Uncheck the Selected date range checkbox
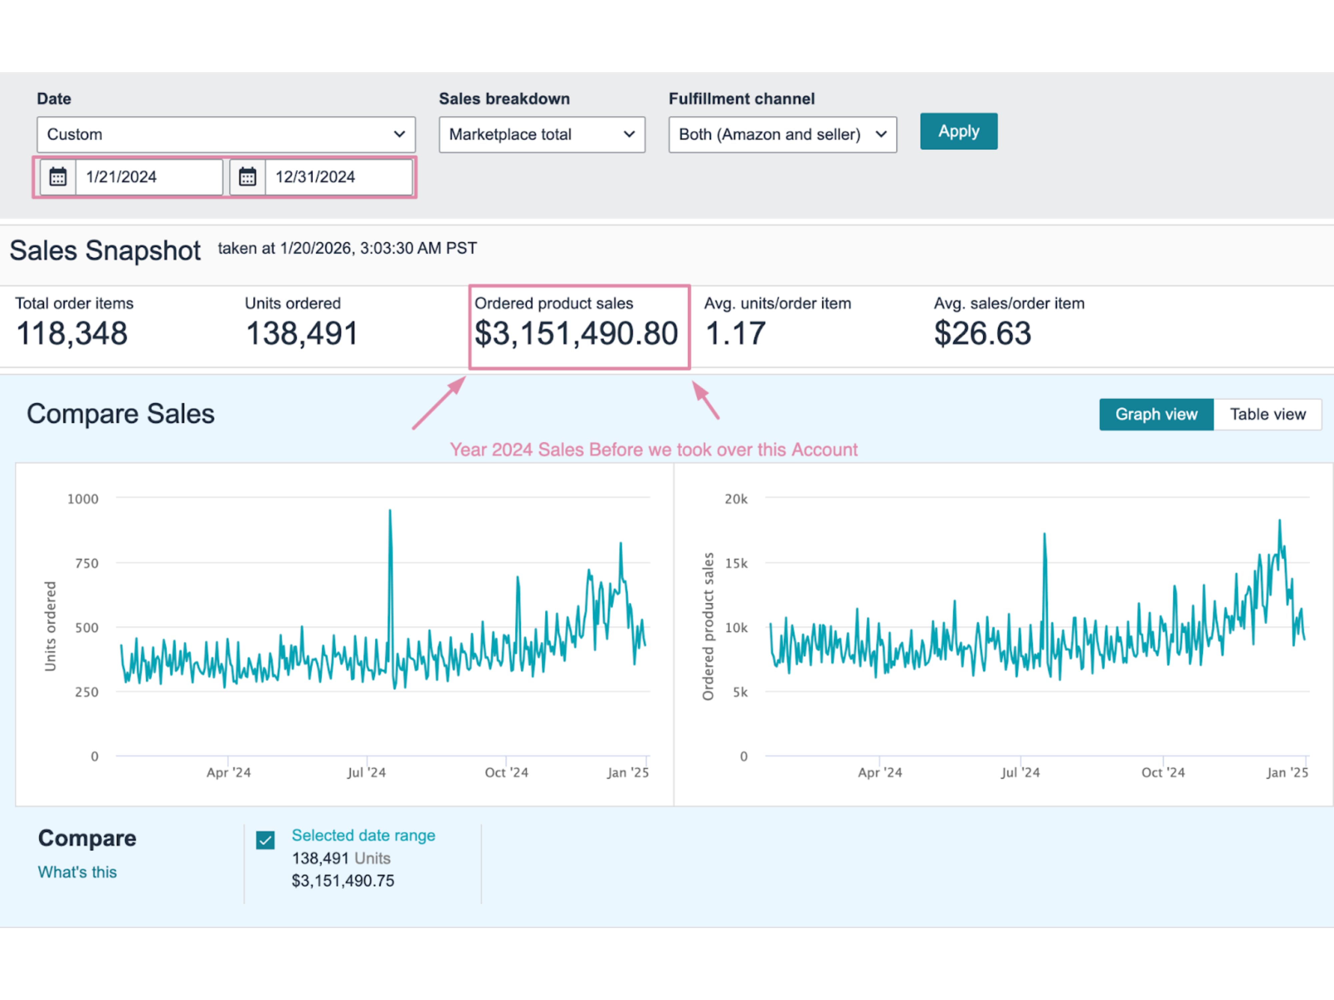 (265, 840)
